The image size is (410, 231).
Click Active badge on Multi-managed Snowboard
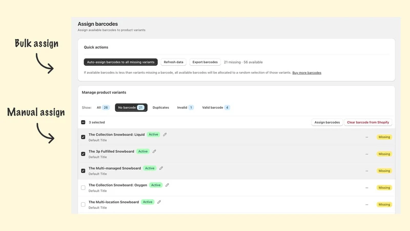point(150,168)
